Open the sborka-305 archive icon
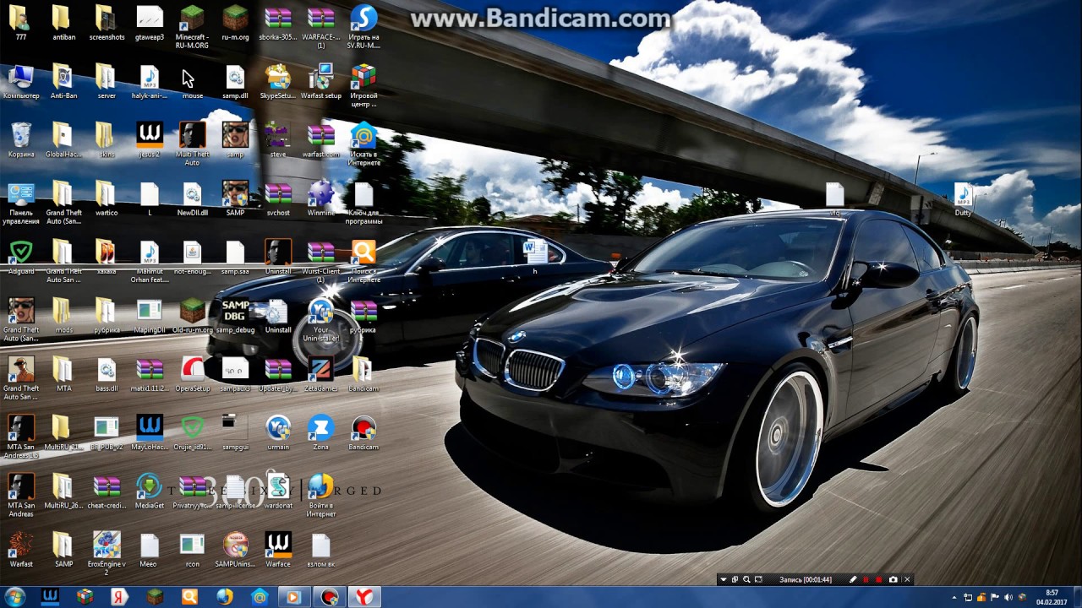This screenshot has width=1082, height=608. coord(278,23)
